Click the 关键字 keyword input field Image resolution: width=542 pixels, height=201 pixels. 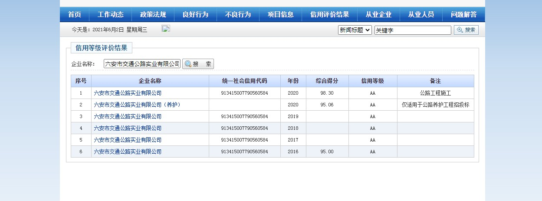point(413,30)
